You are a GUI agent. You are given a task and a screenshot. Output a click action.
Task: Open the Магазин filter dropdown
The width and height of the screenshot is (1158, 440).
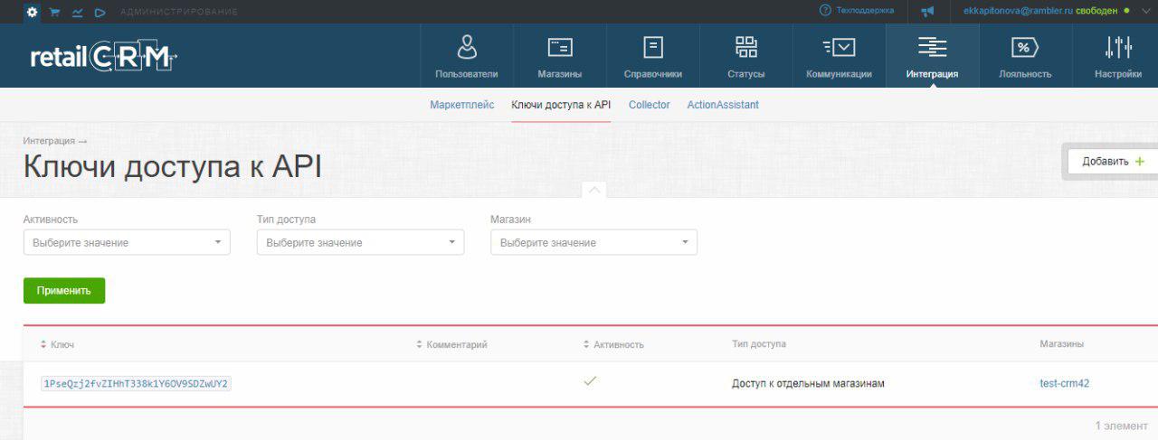pos(593,242)
